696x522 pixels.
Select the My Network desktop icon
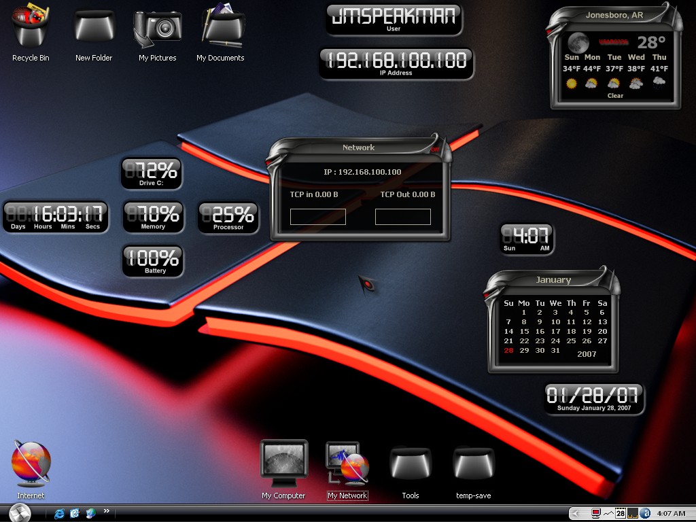pos(347,464)
